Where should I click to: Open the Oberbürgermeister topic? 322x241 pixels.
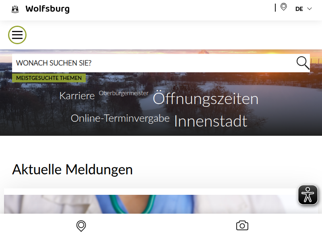[x=124, y=93]
